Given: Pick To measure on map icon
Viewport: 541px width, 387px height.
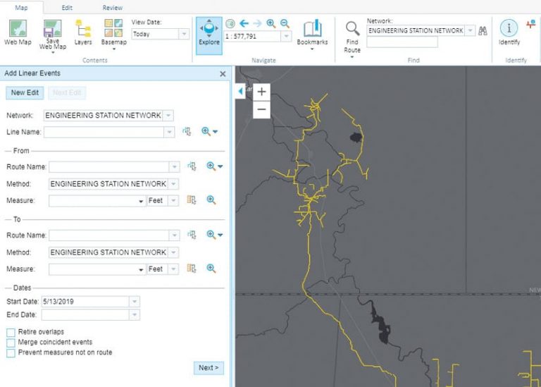Looking at the screenshot, I should tap(192, 269).
